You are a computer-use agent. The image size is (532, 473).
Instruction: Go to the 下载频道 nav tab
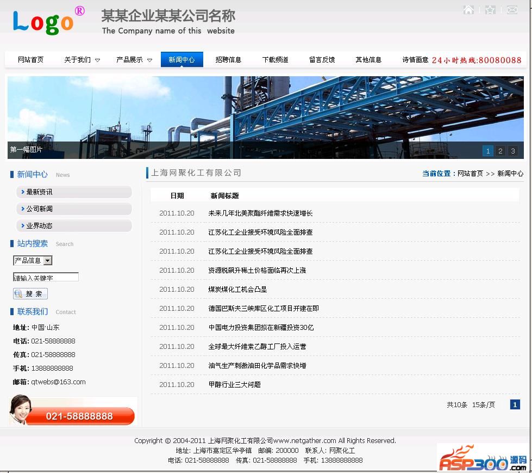pos(275,60)
